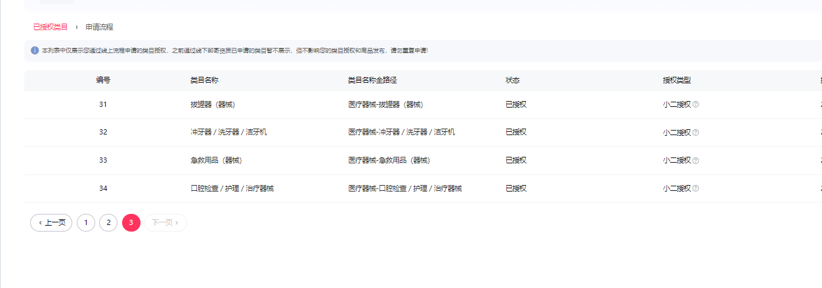
Task: Click the 状态 column header
Action: coord(513,80)
